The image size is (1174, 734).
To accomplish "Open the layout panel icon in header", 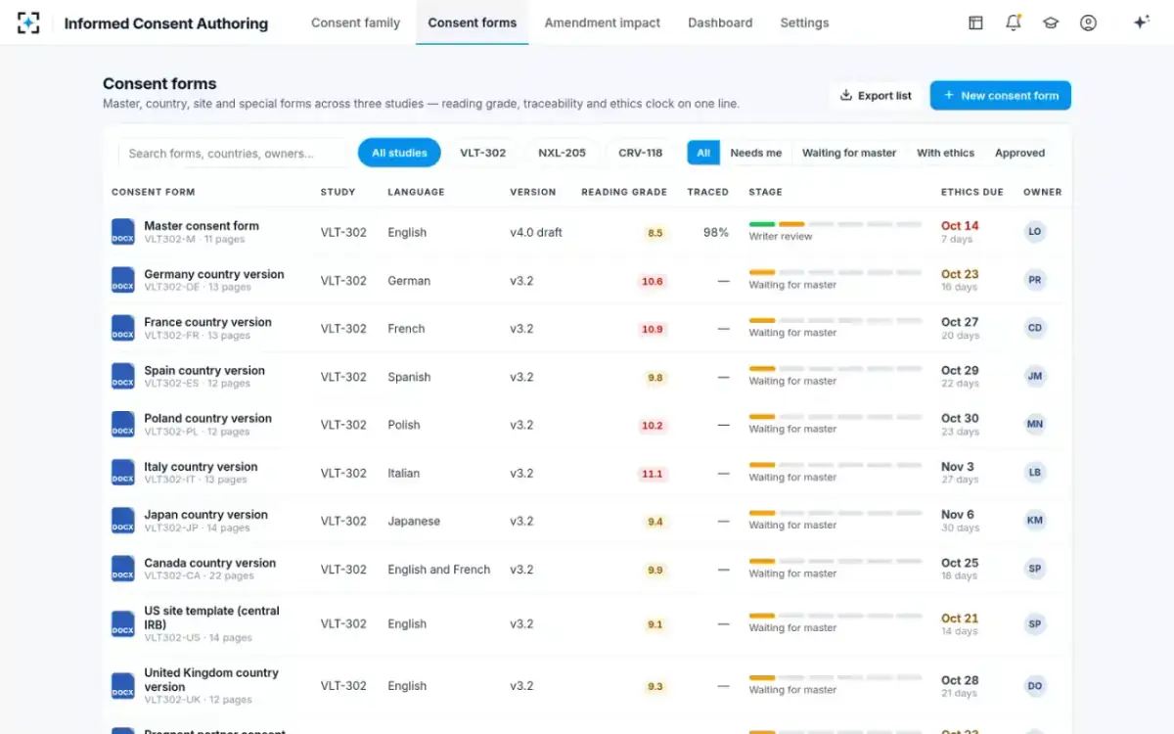I will coord(975,23).
